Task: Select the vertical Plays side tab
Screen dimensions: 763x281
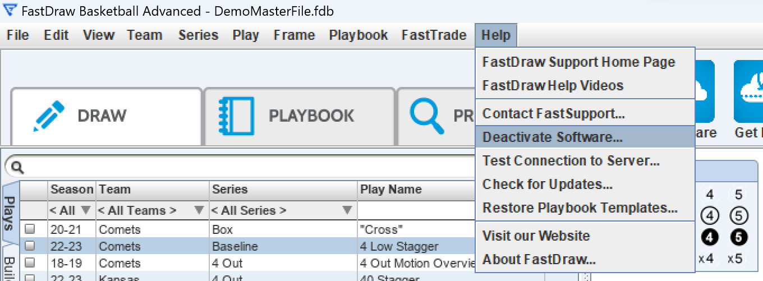Action: pyautogui.click(x=10, y=214)
